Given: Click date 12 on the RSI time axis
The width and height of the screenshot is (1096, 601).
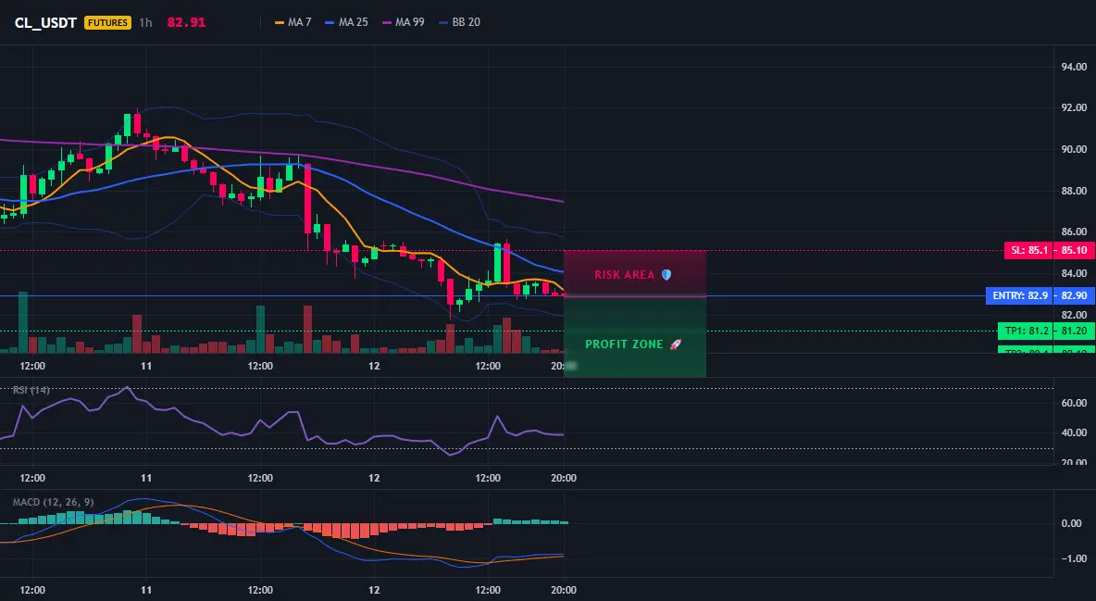Looking at the screenshot, I should pos(374,478).
